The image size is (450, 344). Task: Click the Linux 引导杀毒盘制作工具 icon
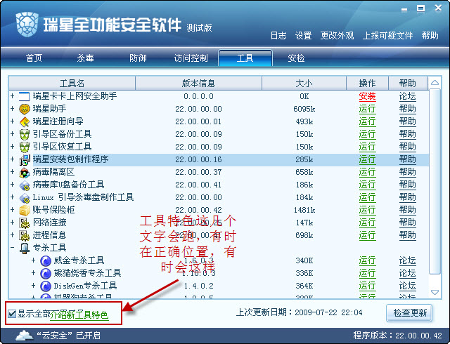[x=25, y=197]
